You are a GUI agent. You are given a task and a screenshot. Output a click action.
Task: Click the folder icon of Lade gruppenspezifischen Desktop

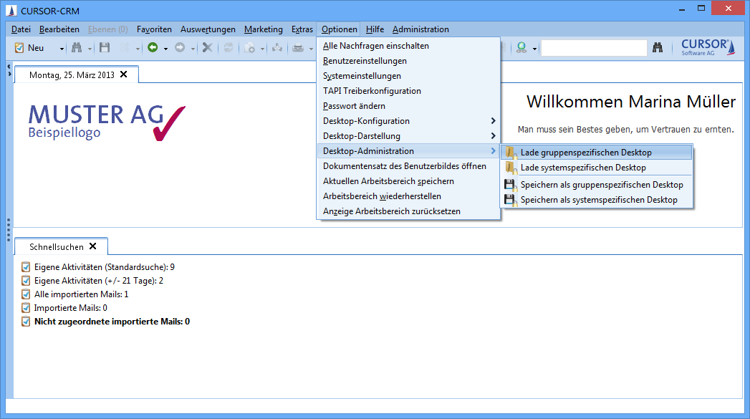pyautogui.click(x=509, y=153)
